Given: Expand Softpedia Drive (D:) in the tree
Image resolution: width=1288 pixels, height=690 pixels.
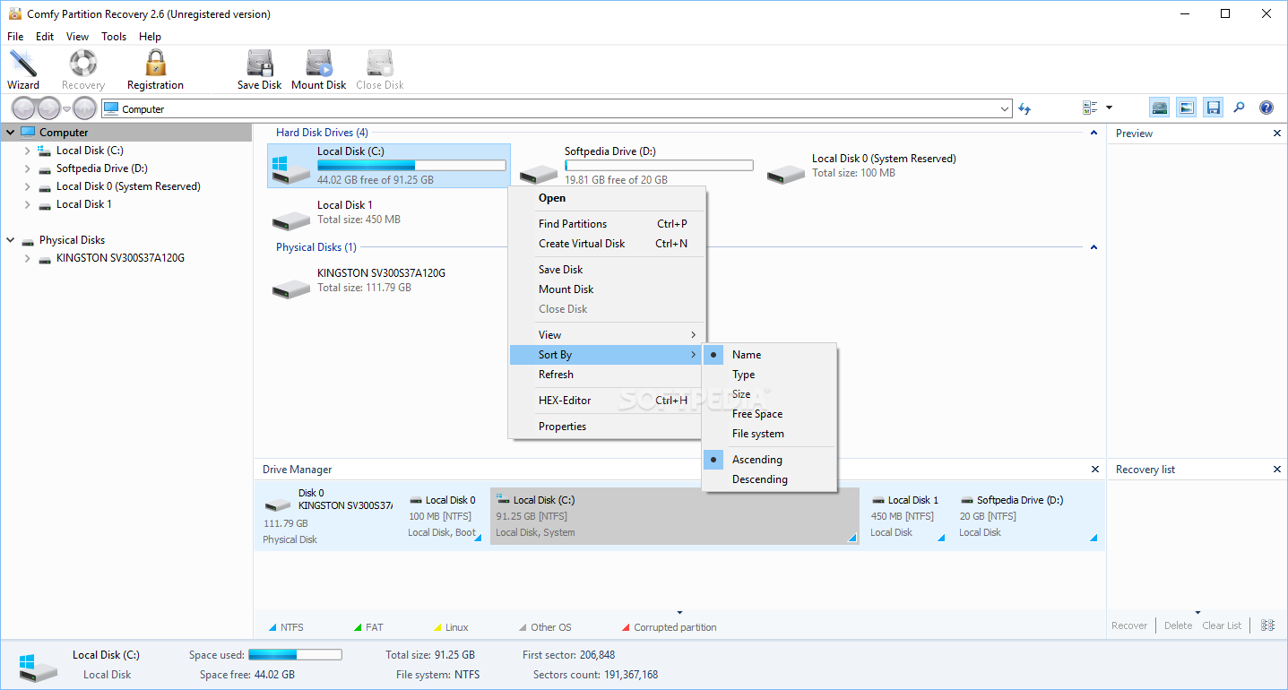Looking at the screenshot, I should coord(28,168).
